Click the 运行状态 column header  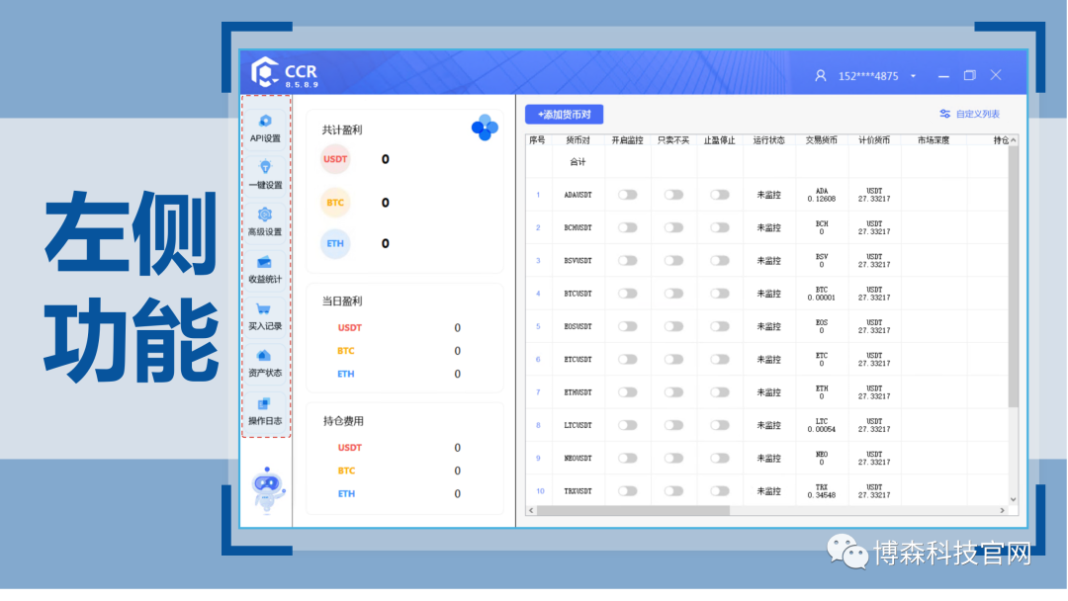tap(768, 140)
